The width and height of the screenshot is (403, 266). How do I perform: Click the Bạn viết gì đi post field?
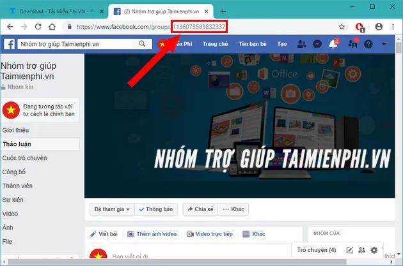coord(130,256)
